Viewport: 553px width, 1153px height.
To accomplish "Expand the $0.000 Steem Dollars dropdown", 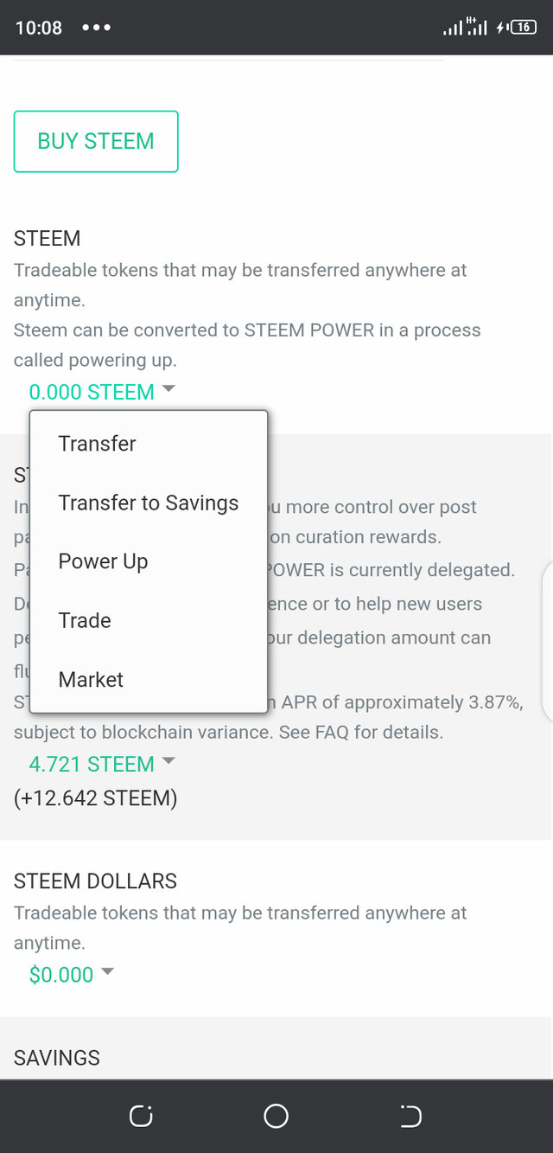I will point(108,972).
